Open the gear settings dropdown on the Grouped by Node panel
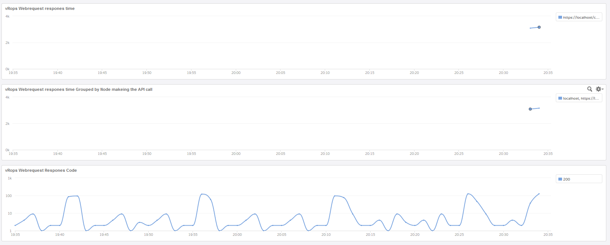The height and width of the screenshot is (245, 610). click(x=599, y=89)
